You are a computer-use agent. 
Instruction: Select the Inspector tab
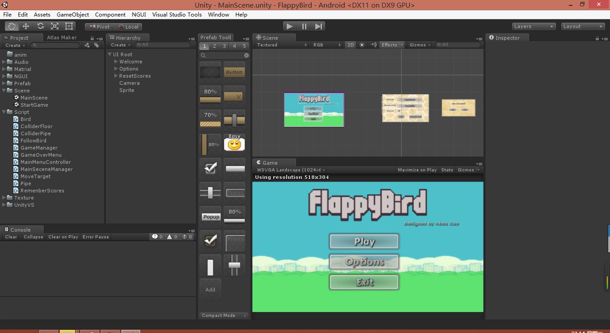(508, 38)
